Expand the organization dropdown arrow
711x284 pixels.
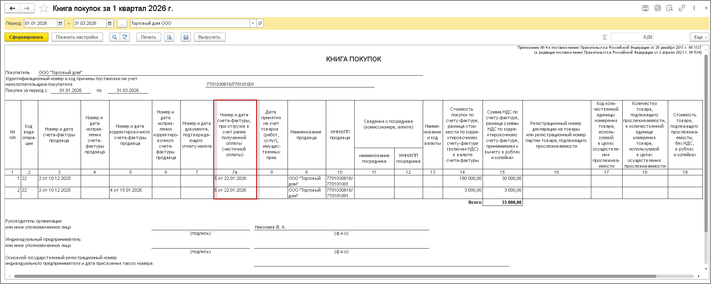coord(253,23)
